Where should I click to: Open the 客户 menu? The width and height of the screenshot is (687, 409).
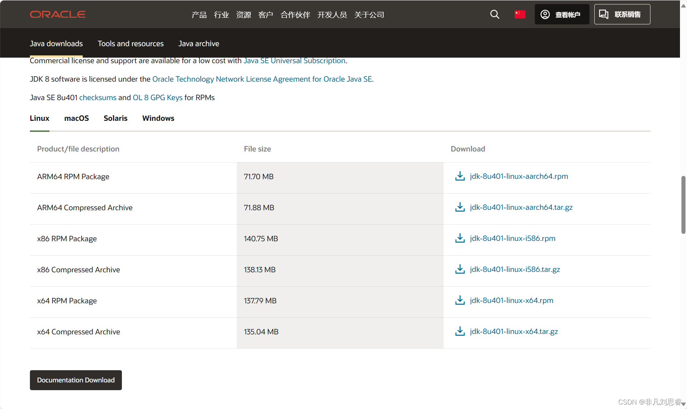266,15
